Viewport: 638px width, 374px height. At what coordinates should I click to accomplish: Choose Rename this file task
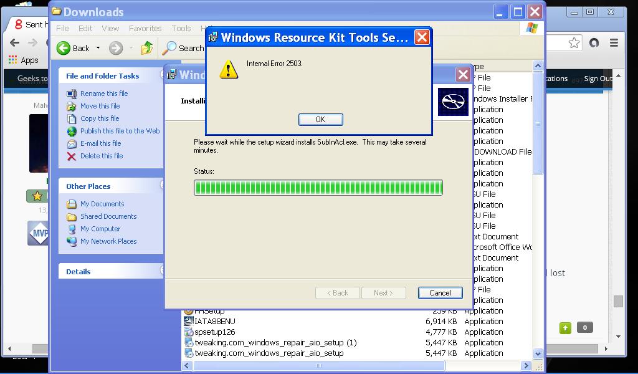104,93
